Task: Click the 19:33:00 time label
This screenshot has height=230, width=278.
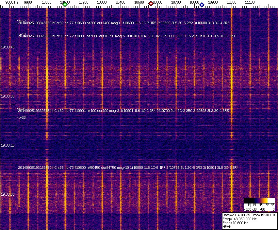Action: 8,194
